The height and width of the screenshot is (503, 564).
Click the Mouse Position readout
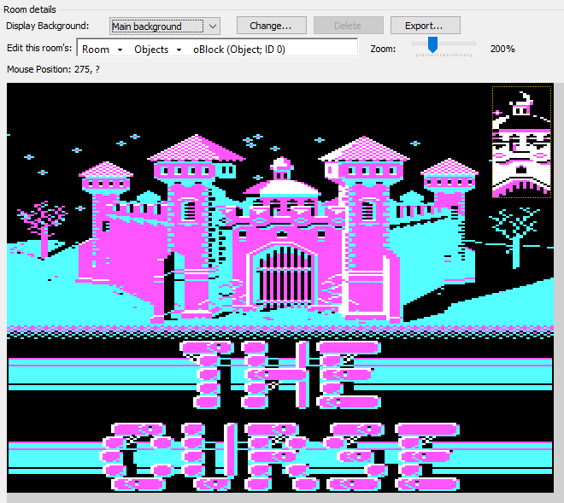click(x=53, y=69)
